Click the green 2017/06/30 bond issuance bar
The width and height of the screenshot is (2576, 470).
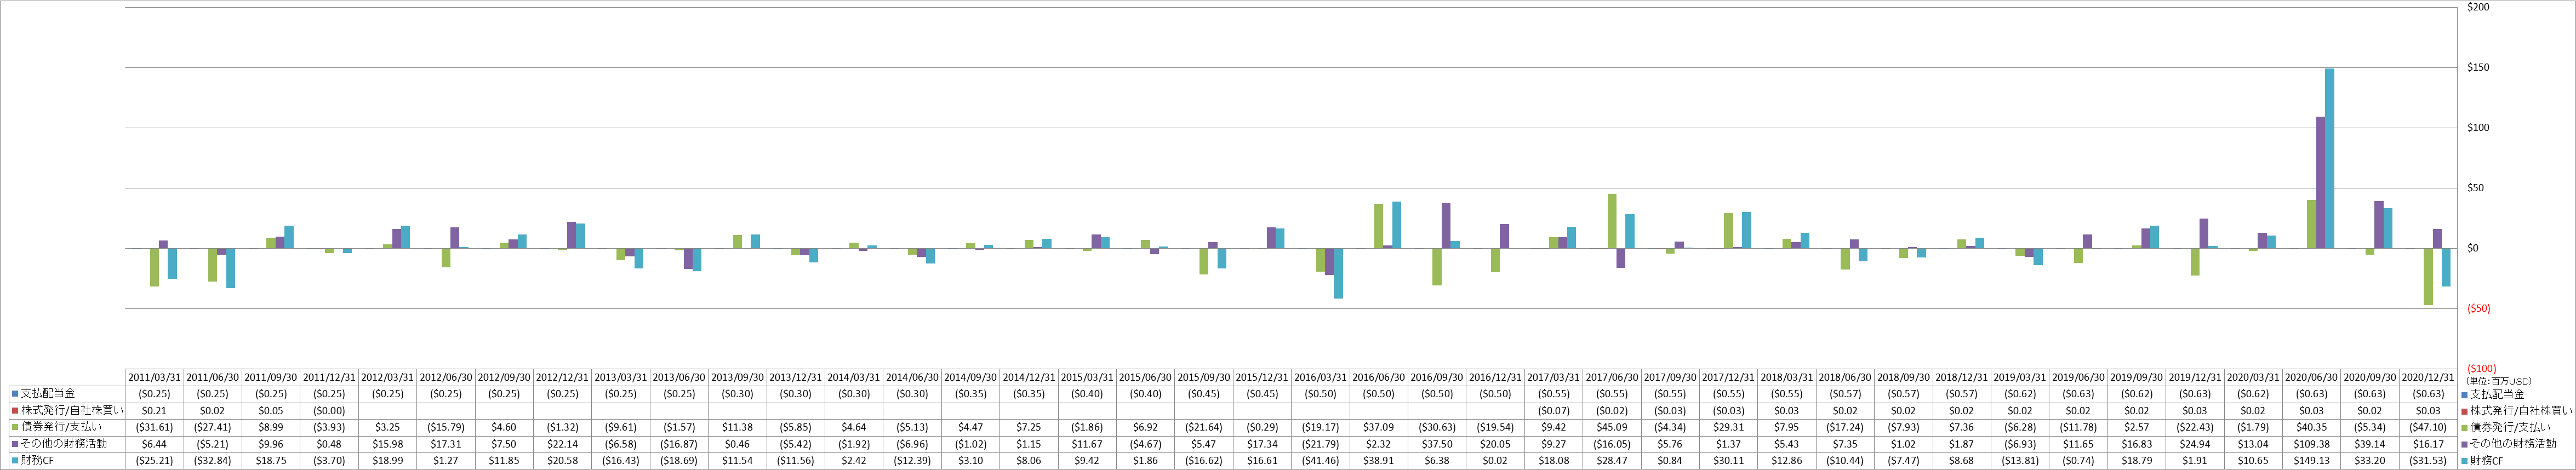tap(1612, 221)
